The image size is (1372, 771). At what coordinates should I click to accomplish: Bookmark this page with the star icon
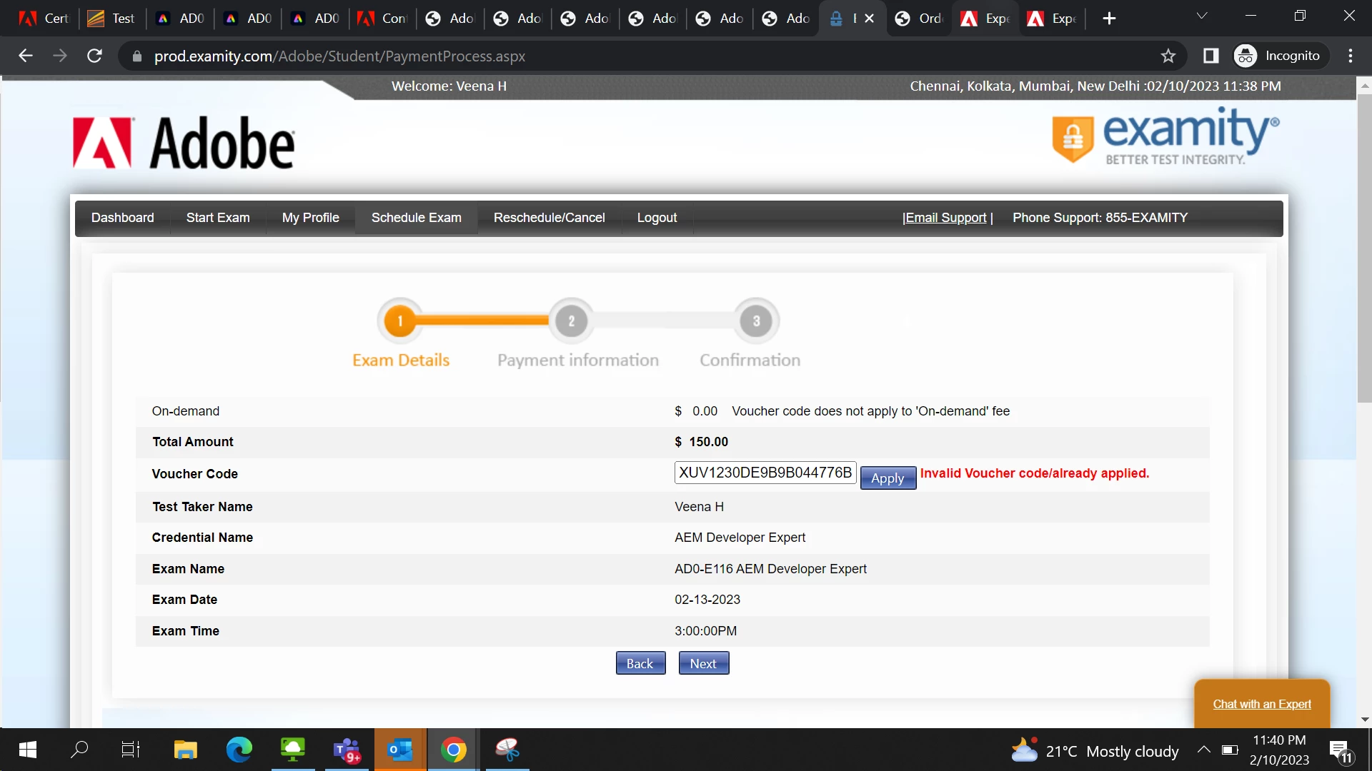[x=1168, y=56]
